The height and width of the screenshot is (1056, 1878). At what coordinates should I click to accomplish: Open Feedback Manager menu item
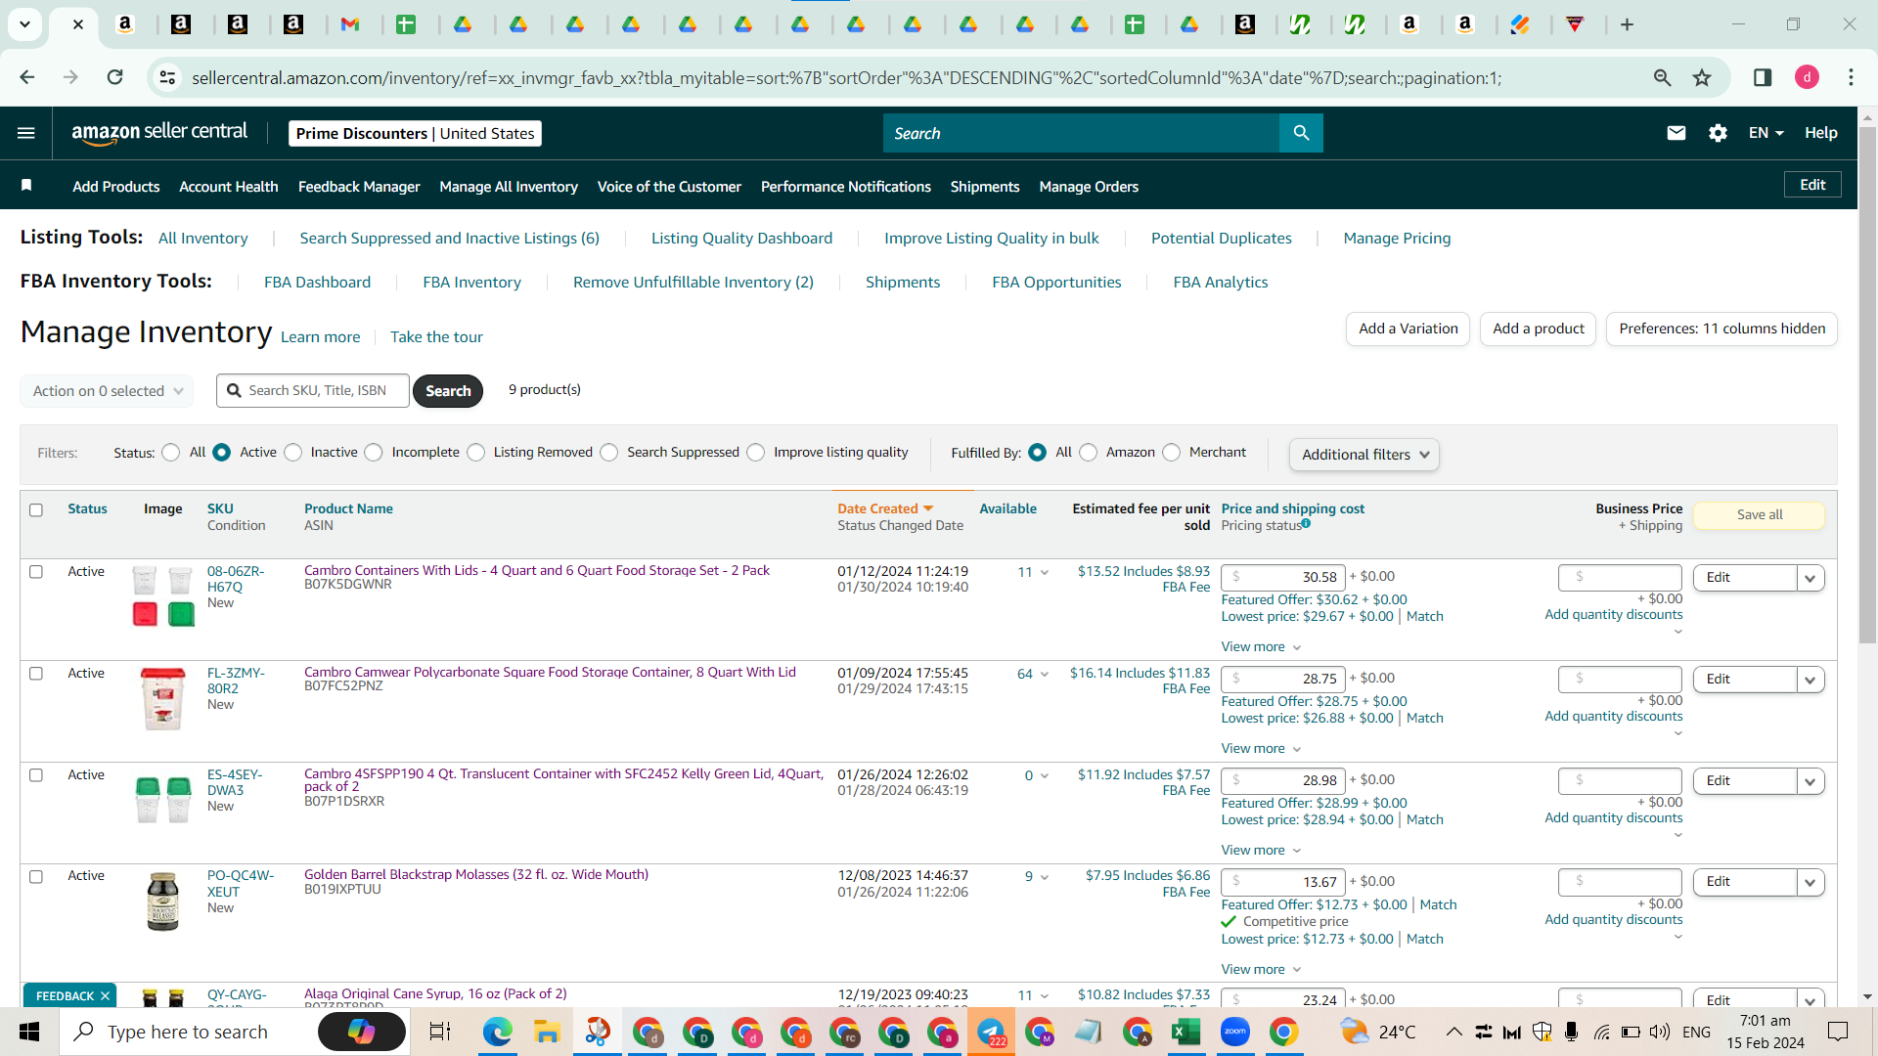click(x=359, y=186)
